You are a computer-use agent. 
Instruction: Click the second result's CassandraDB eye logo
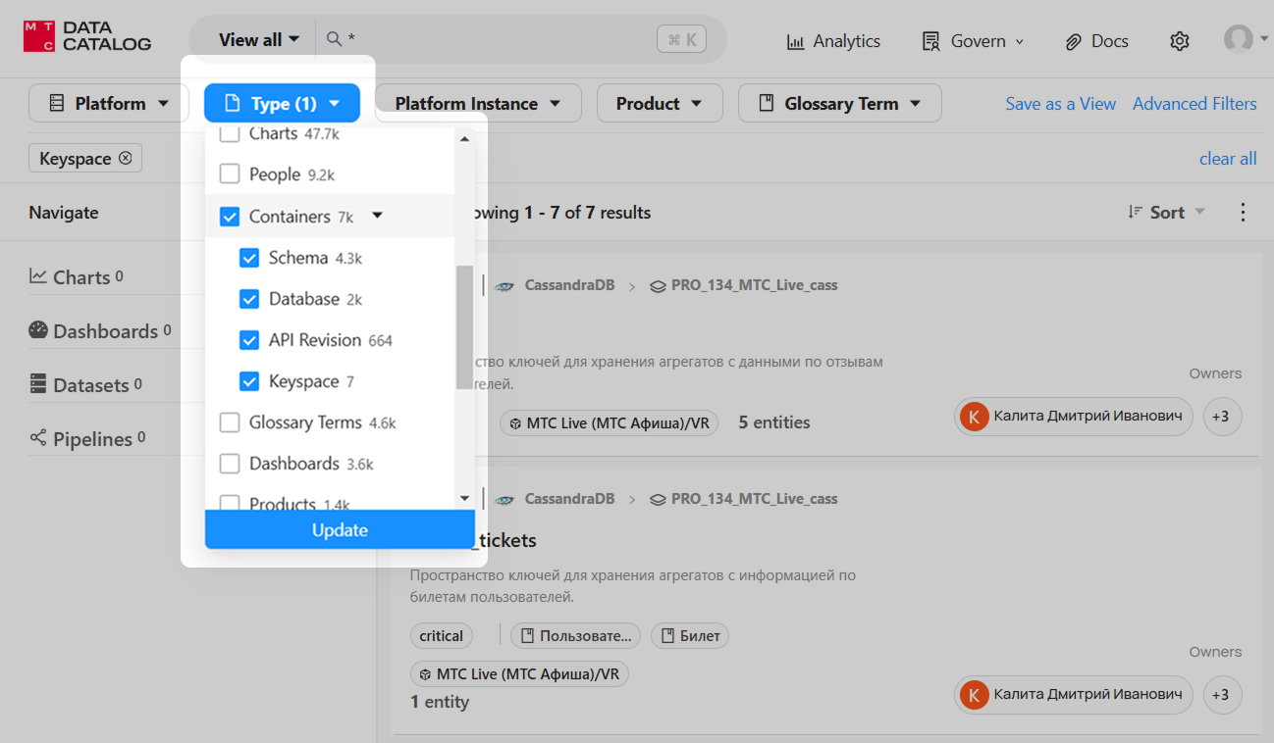[x=504, y=500]
